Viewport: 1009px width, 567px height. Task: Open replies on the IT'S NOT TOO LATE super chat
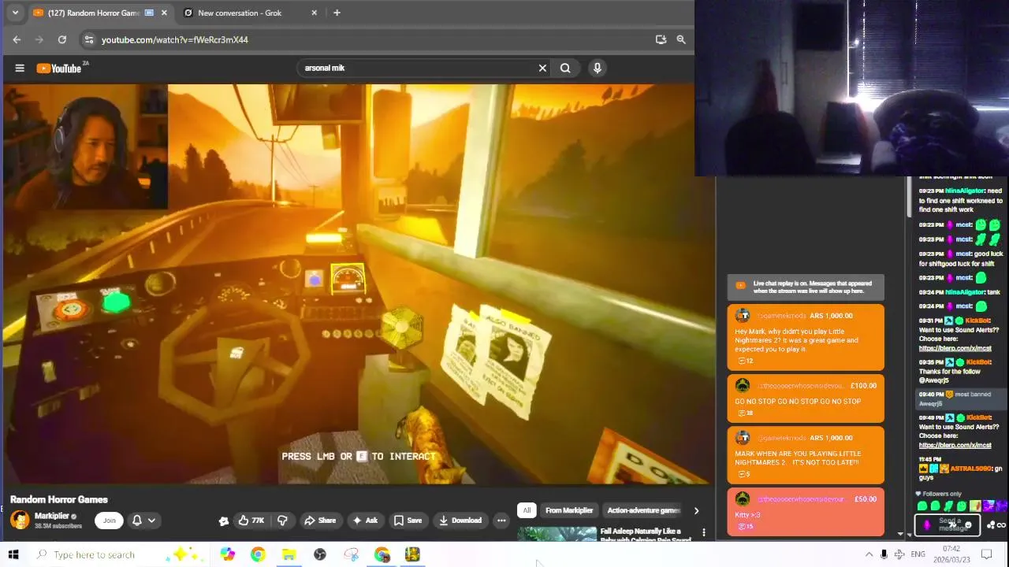coord(745,474)
